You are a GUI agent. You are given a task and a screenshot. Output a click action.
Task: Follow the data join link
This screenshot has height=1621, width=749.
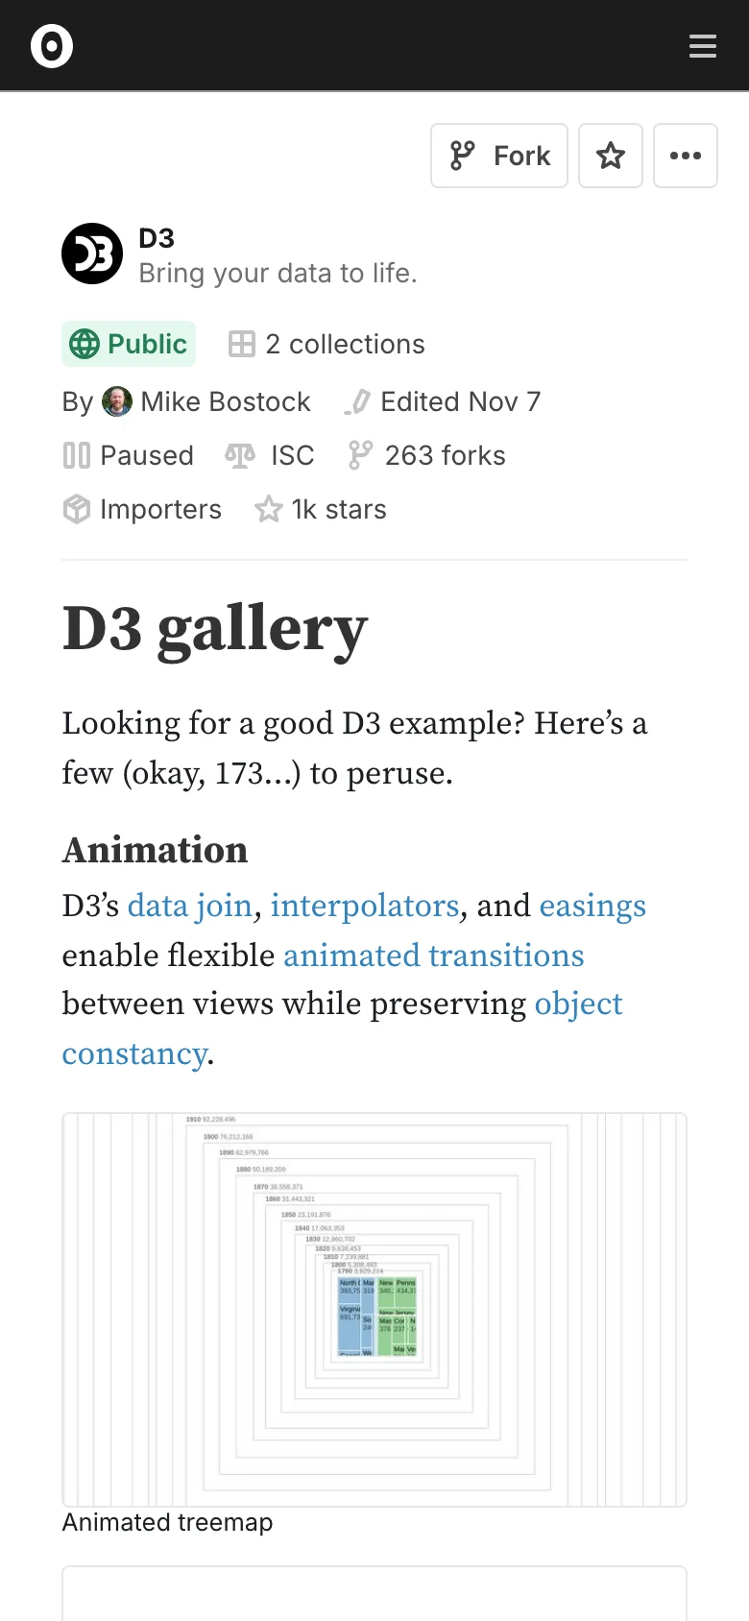point(190,906)
